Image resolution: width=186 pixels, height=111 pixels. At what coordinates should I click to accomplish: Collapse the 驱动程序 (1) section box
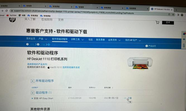[33, 93]
